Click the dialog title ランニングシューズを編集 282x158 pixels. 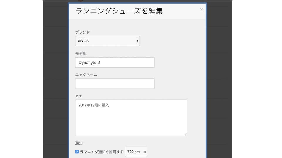click(x=119, y=11)
